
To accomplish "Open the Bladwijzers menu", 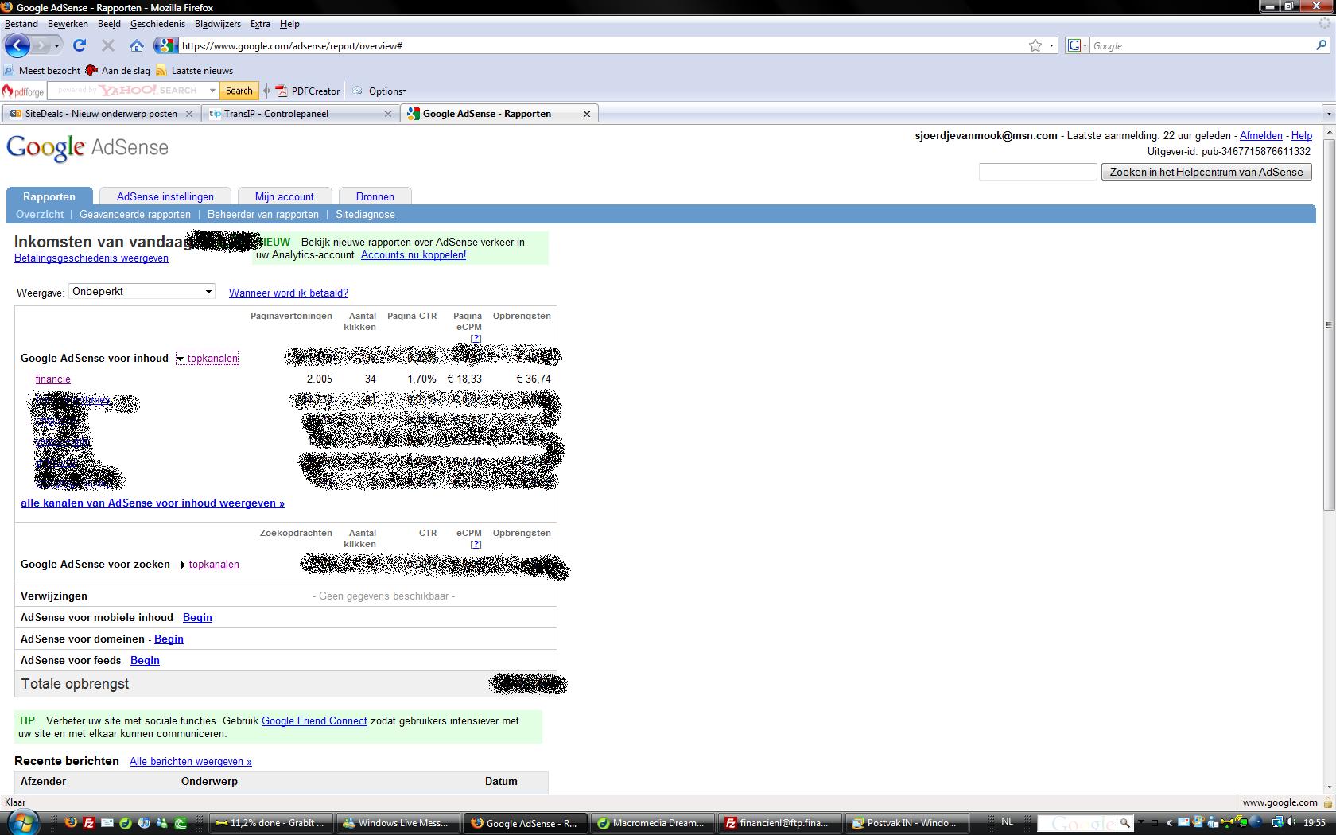I will point(217,24).
